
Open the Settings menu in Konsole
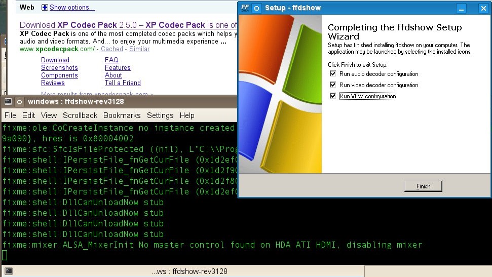(x=160, y=115)
